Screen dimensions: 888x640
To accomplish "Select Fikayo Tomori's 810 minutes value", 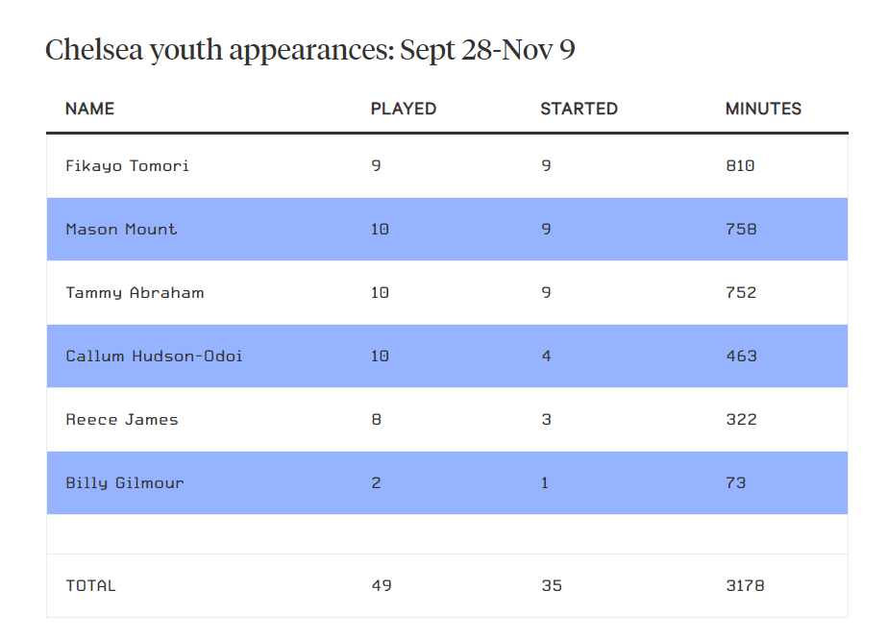I will point(740,166).
